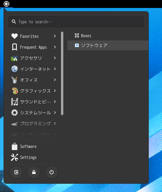Image resolution: width=162 pixels, height=192 pixels.
Task: Lock the screen with lock button
Action: click(34, 172)
